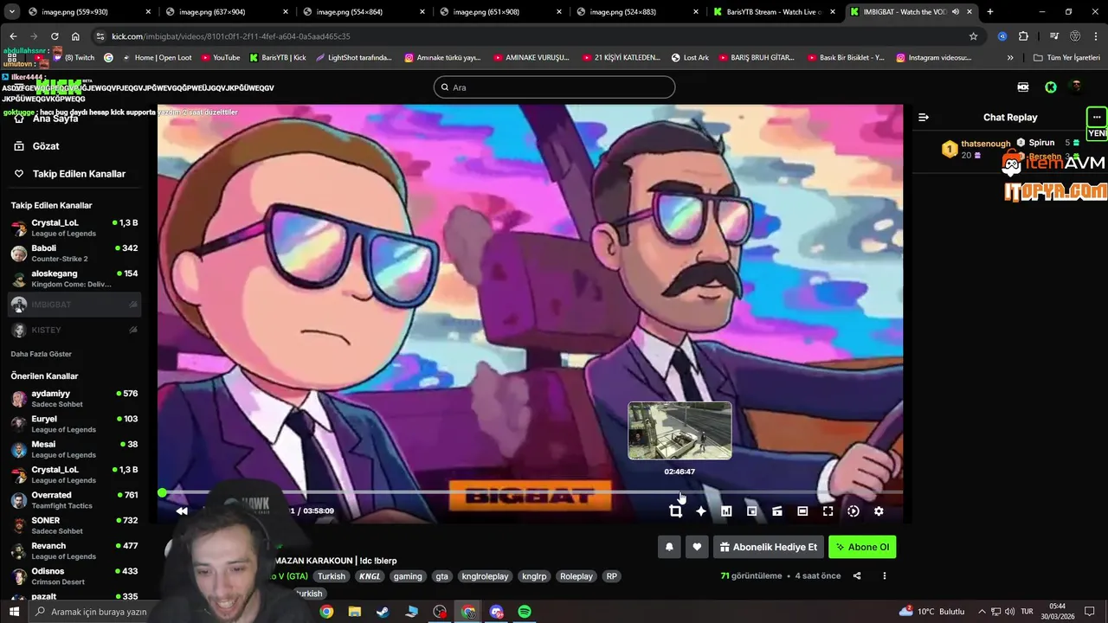Click the clips icon left of the green K icon
This screenshot has width=1108, height=623.
click(1023, 87)
